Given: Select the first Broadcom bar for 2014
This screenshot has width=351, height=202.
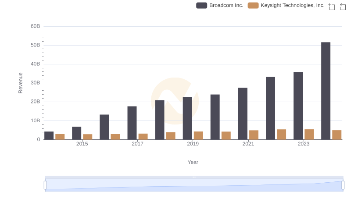Looking at the screenshot, I should point(49,136).
